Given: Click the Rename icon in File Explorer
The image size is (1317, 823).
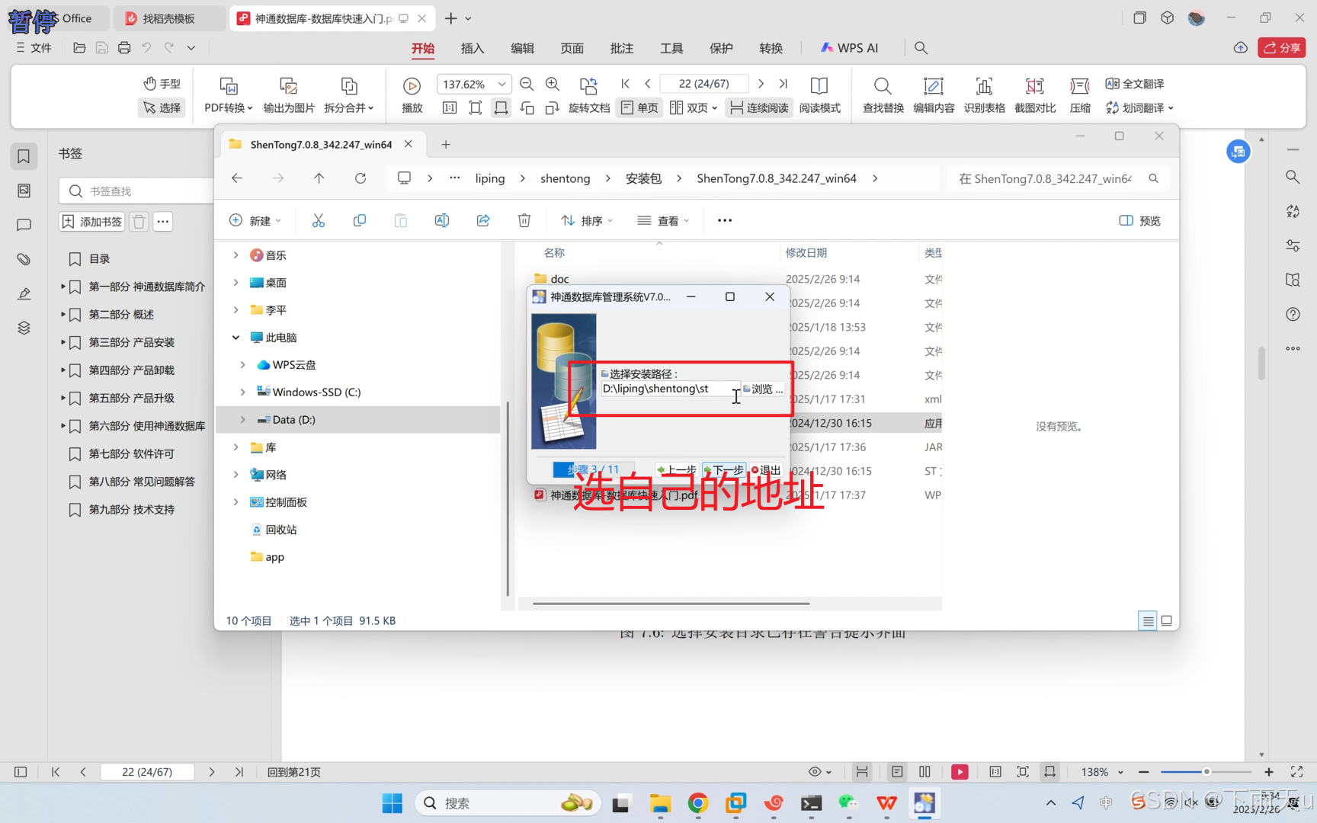Looking at the screenshot, I should tap(441, 220).
